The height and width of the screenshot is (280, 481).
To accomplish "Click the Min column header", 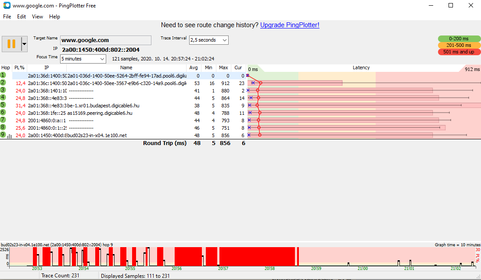I will click(208, 68).
